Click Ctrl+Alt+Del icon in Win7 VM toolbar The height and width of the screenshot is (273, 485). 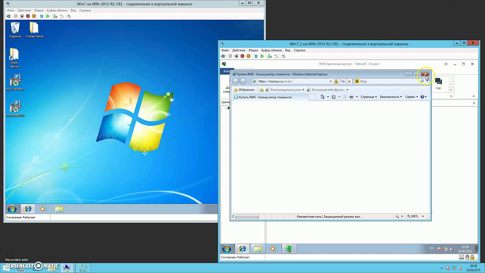click(8, 16)
